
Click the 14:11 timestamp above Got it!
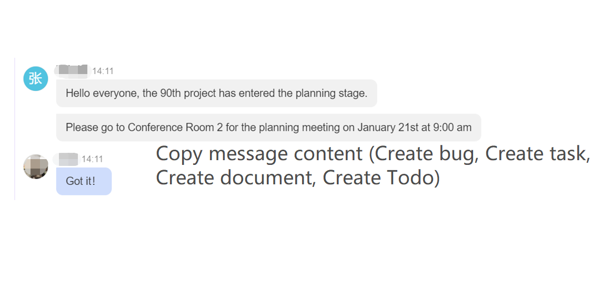pos(93,159)
